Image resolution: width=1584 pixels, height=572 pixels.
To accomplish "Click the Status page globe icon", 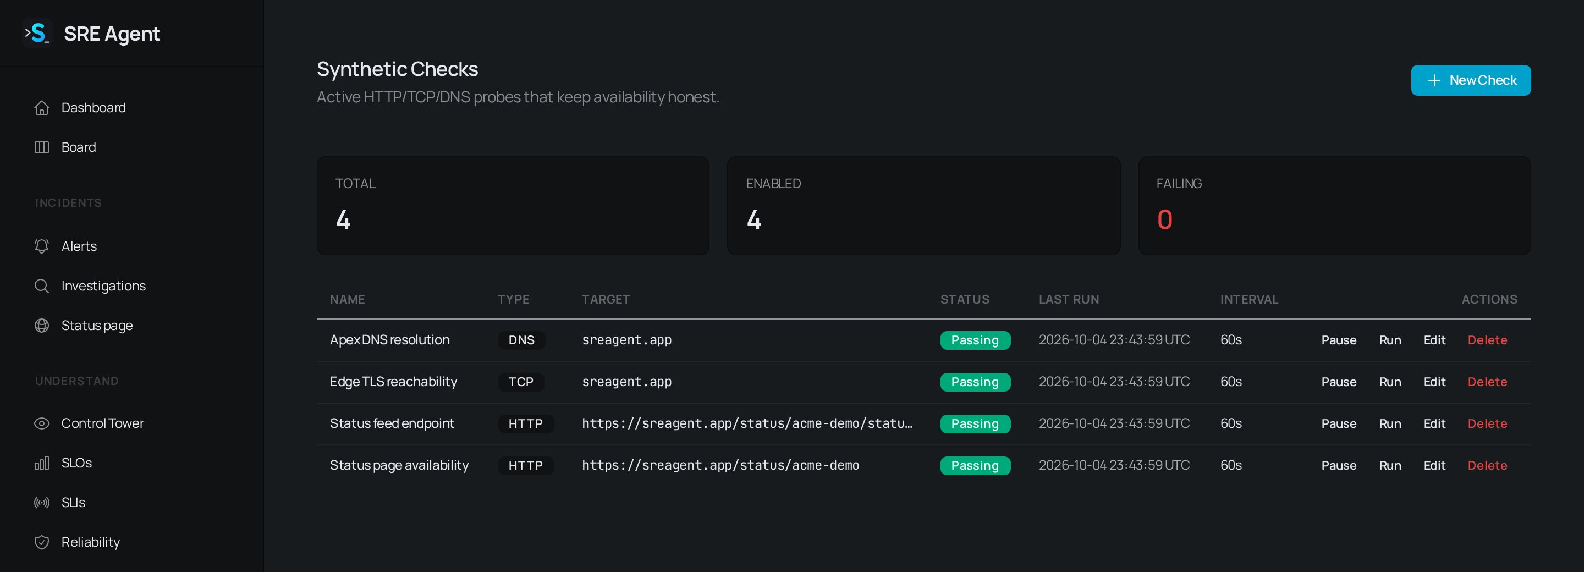I will 42,326.
